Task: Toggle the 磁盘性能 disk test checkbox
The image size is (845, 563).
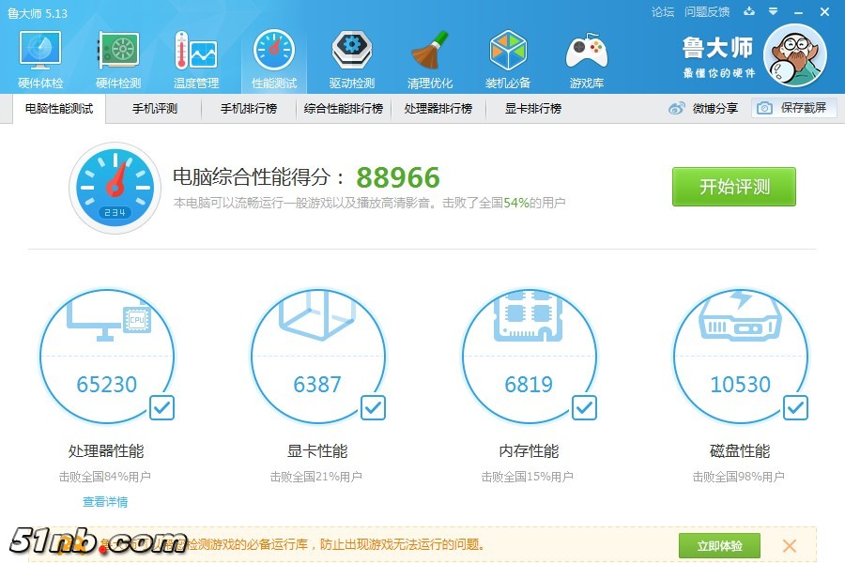Action: [795, 408]
